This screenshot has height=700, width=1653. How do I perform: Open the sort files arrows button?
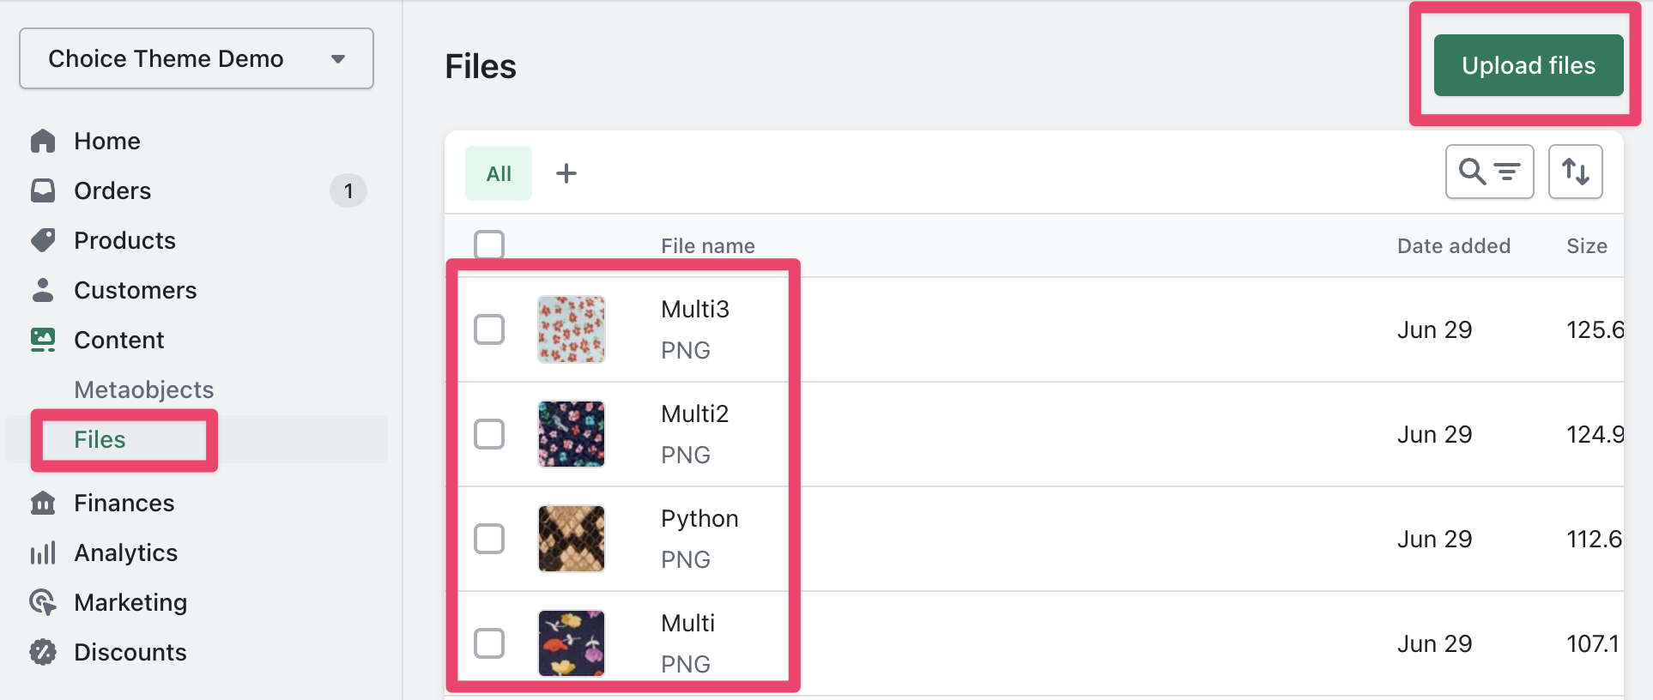tap(1575, 172)
